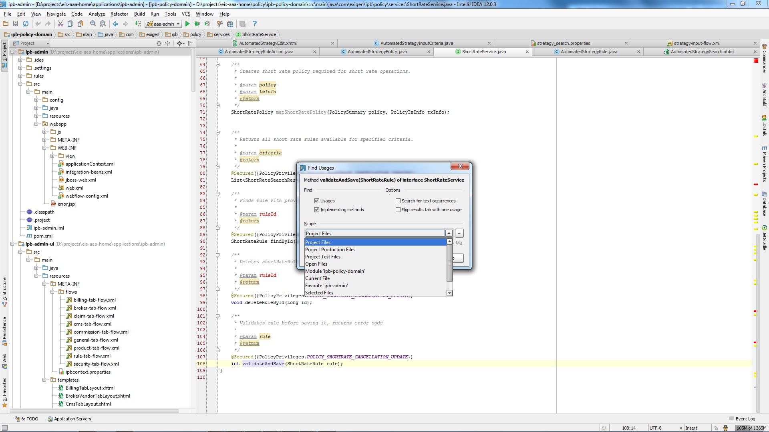Click the green Debug bug icon
The height and width of the screenshot is (432, 769).
(x=197, y=24)
